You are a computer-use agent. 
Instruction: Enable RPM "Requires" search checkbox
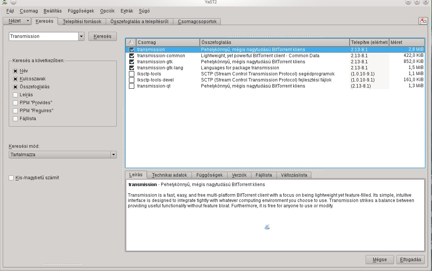16,111
